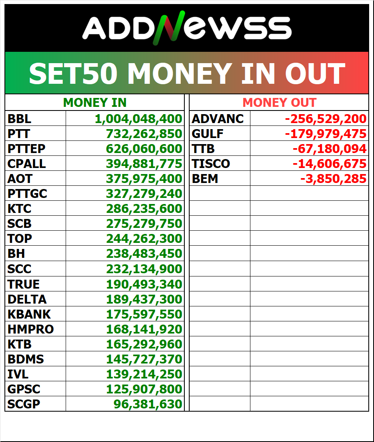Click the value 1,004,048,400
The height and width of the screenshot is (442, 374).
point(138,119)
